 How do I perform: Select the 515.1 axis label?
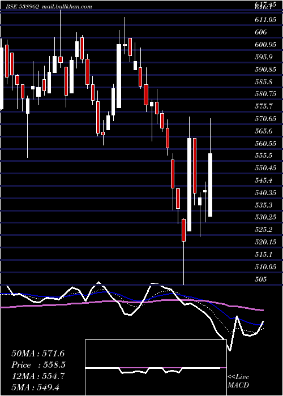click(x=264, y=254)
